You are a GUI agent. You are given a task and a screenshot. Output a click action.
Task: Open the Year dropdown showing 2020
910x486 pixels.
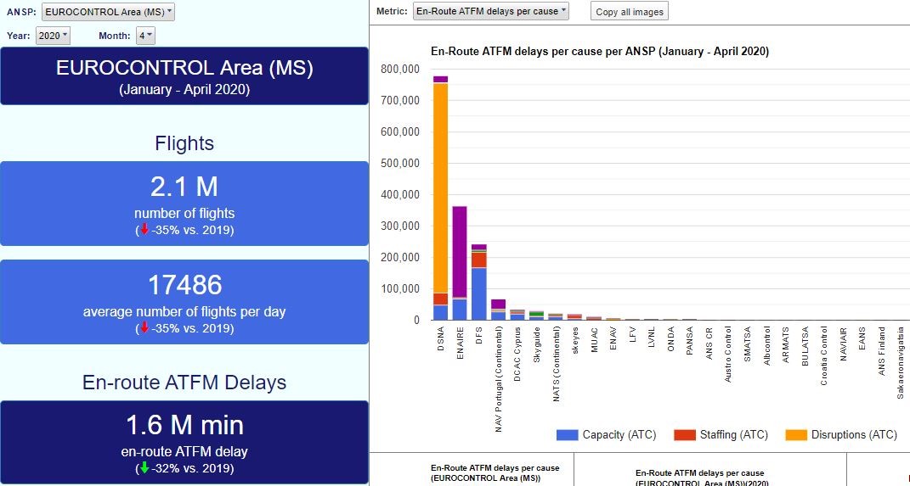pyautogui.click(x=53, y=36)
